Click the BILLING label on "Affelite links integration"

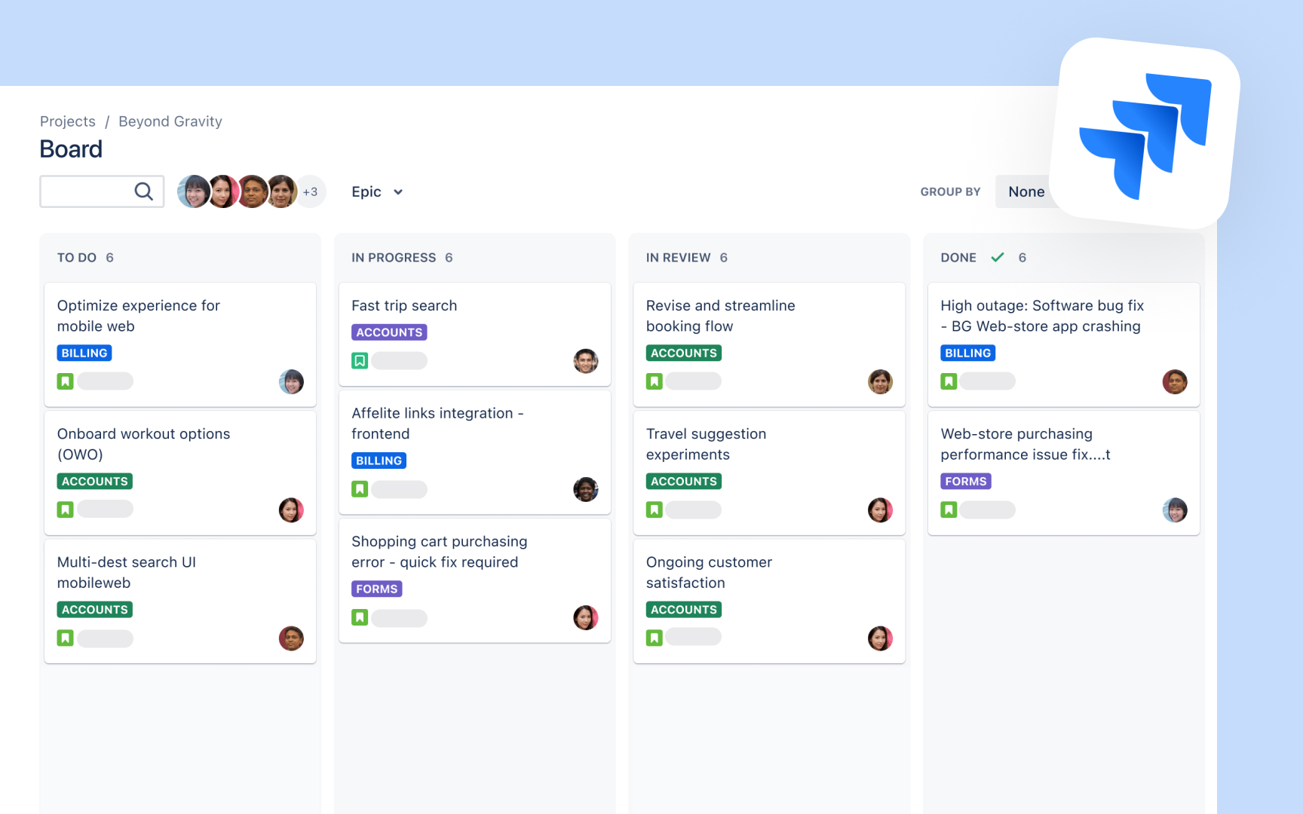pos(379,461)
